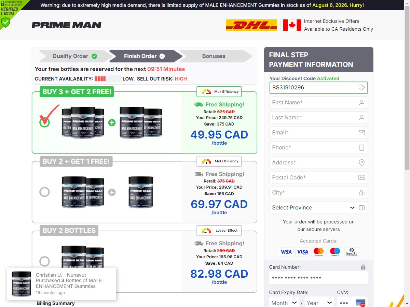Select the Buy 2 Bottles radio option

click(x=44, y=262)
